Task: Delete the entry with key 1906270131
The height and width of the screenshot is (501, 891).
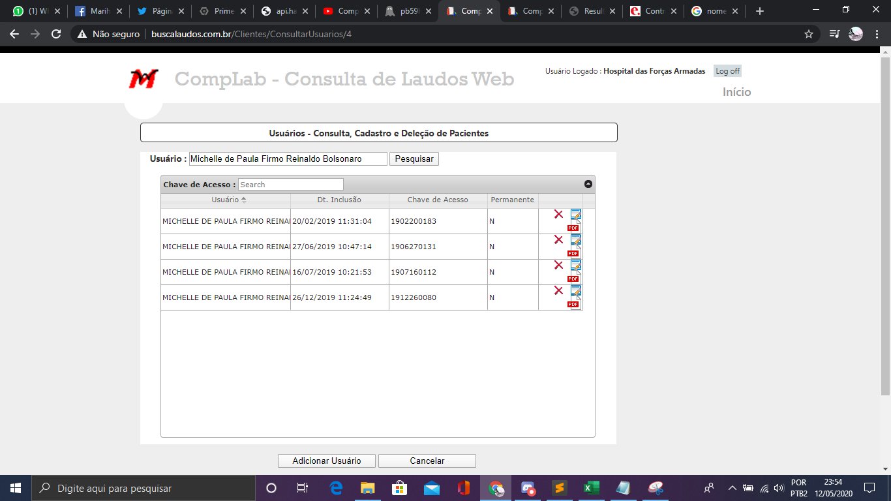Action: (558, 240)
